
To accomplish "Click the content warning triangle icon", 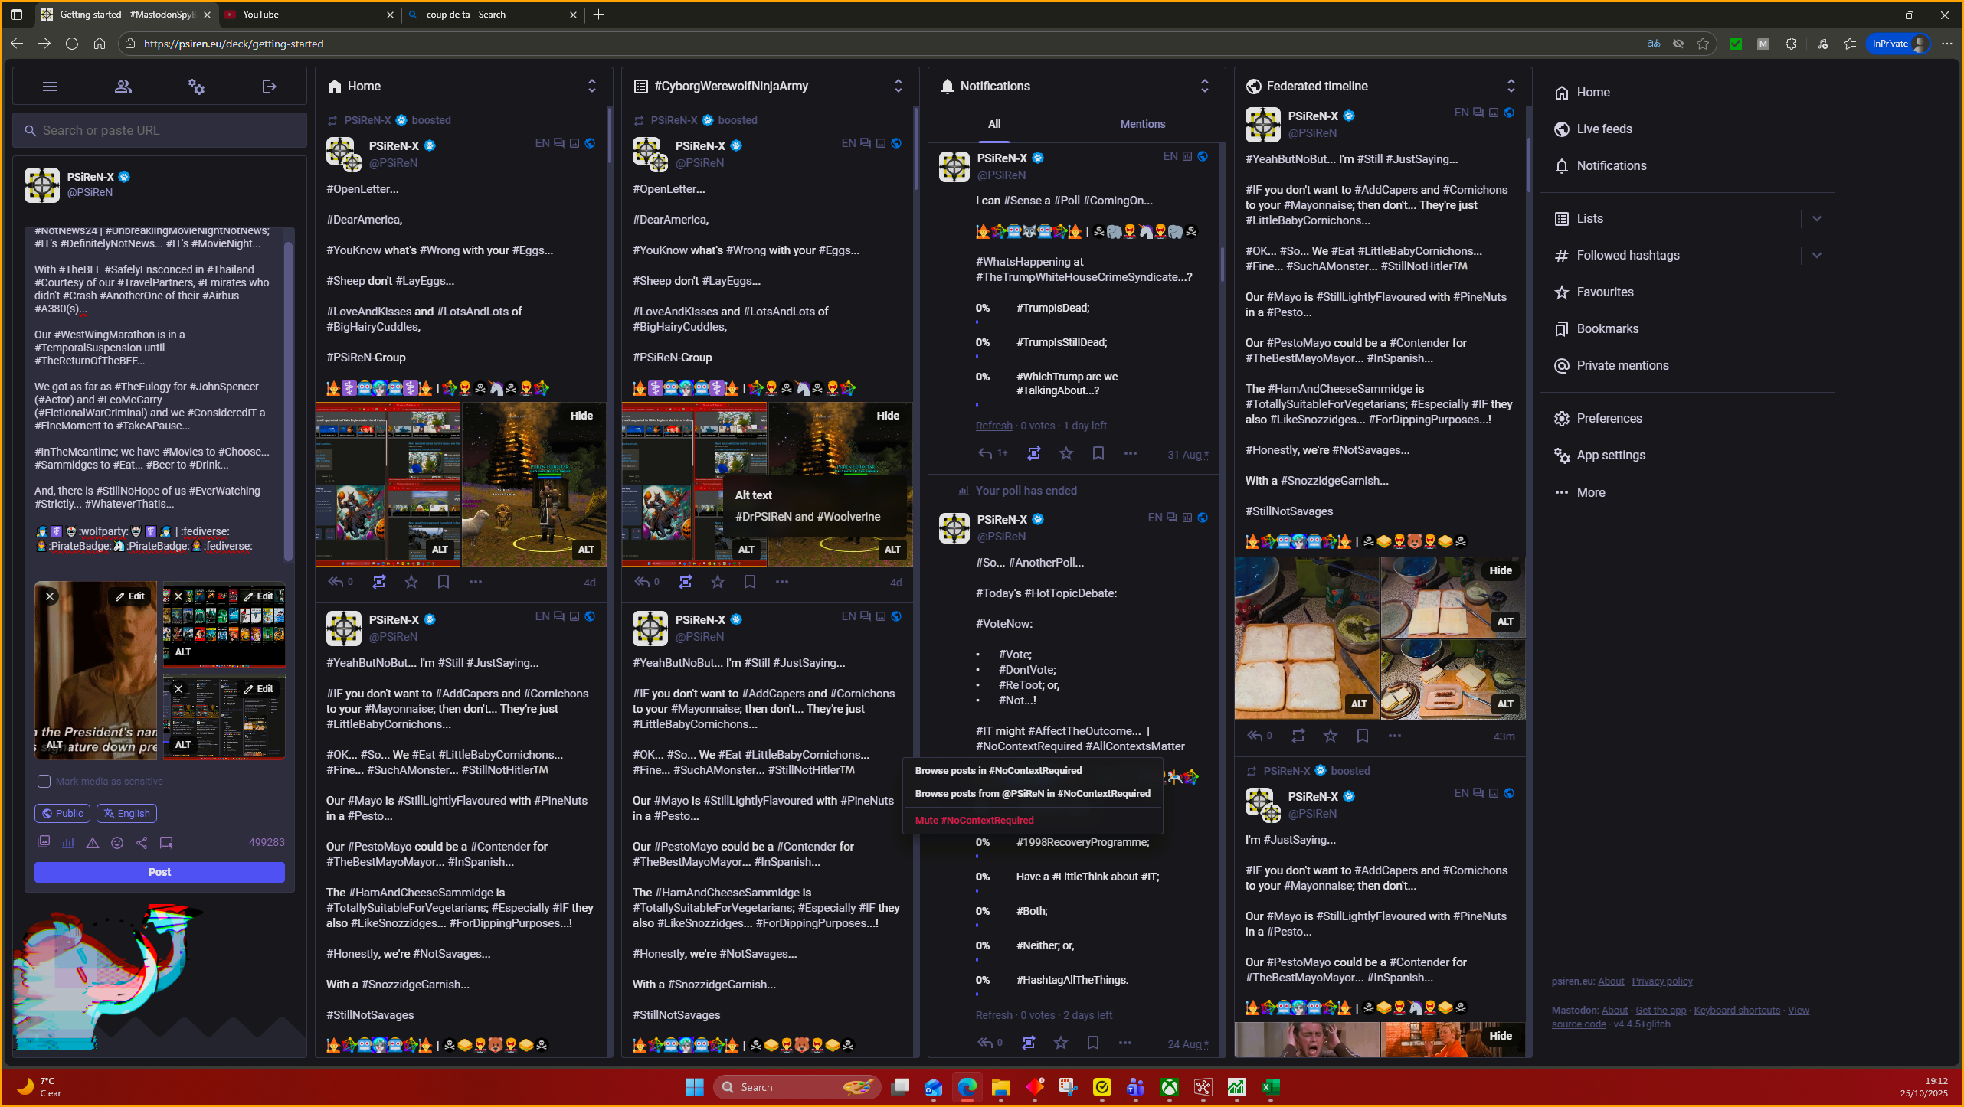I will [x=93, y=843].
